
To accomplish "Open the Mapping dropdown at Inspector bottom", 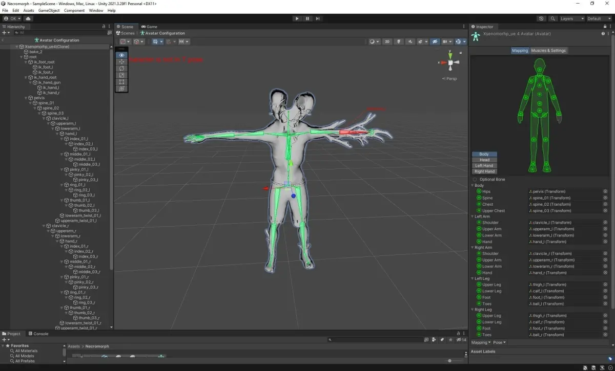I will tap(481, 342).
